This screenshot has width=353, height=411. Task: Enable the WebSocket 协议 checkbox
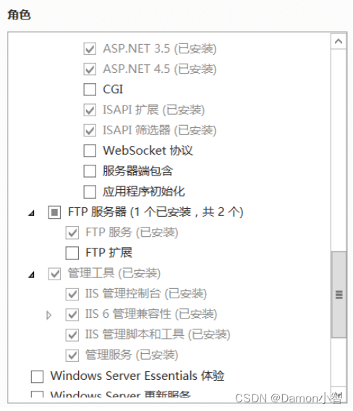pos(90,151)
